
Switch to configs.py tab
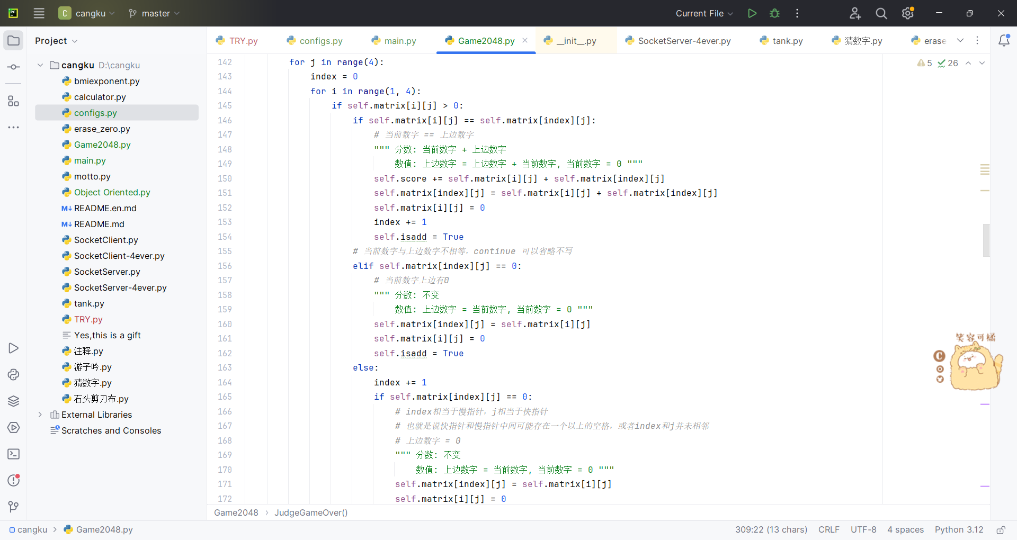click(315, 41)
